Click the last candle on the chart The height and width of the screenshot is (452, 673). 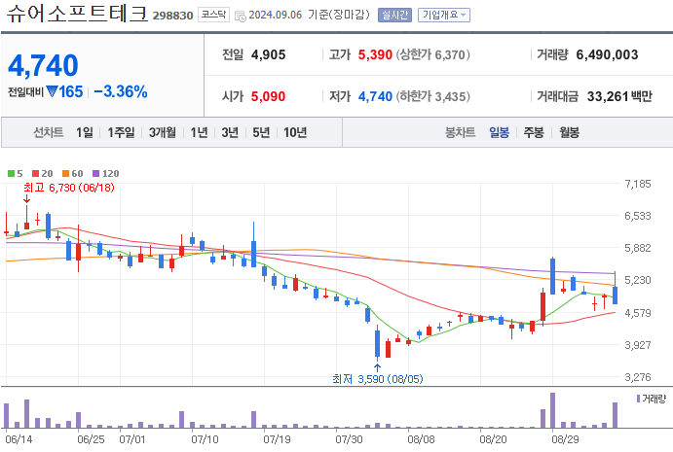click(616, 288)
